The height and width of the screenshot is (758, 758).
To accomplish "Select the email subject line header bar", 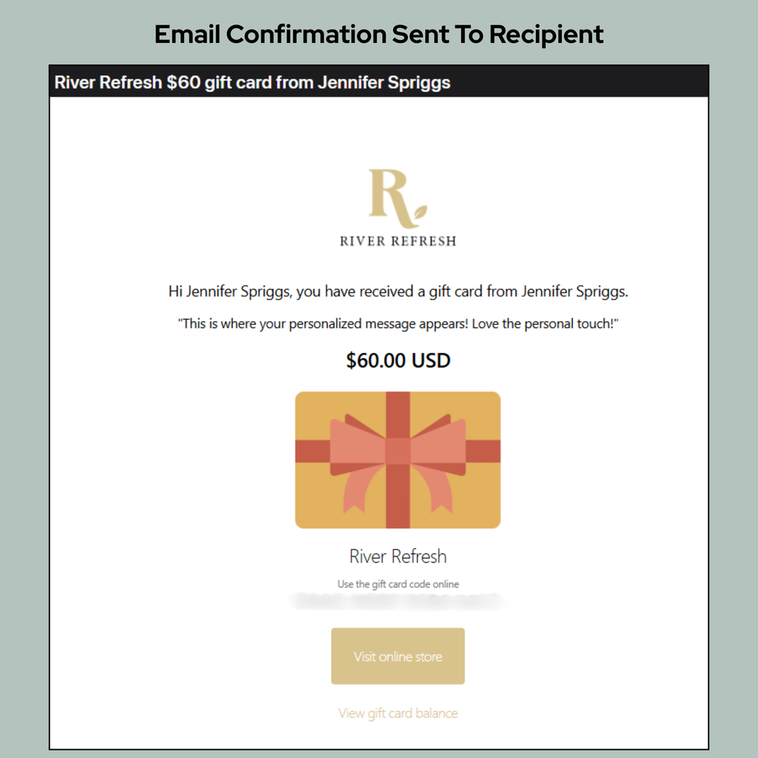I will tap(379, 82).
